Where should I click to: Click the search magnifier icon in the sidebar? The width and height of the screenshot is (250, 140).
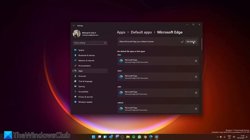105,43
